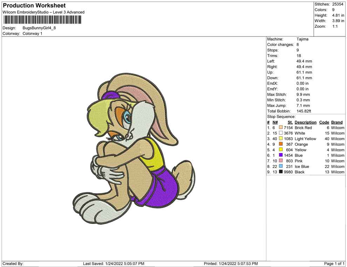Click 'Last Saved: 1/24/2022 5:05:07 PM'
This screenshot has height=267, width=347.
point(114,263)
